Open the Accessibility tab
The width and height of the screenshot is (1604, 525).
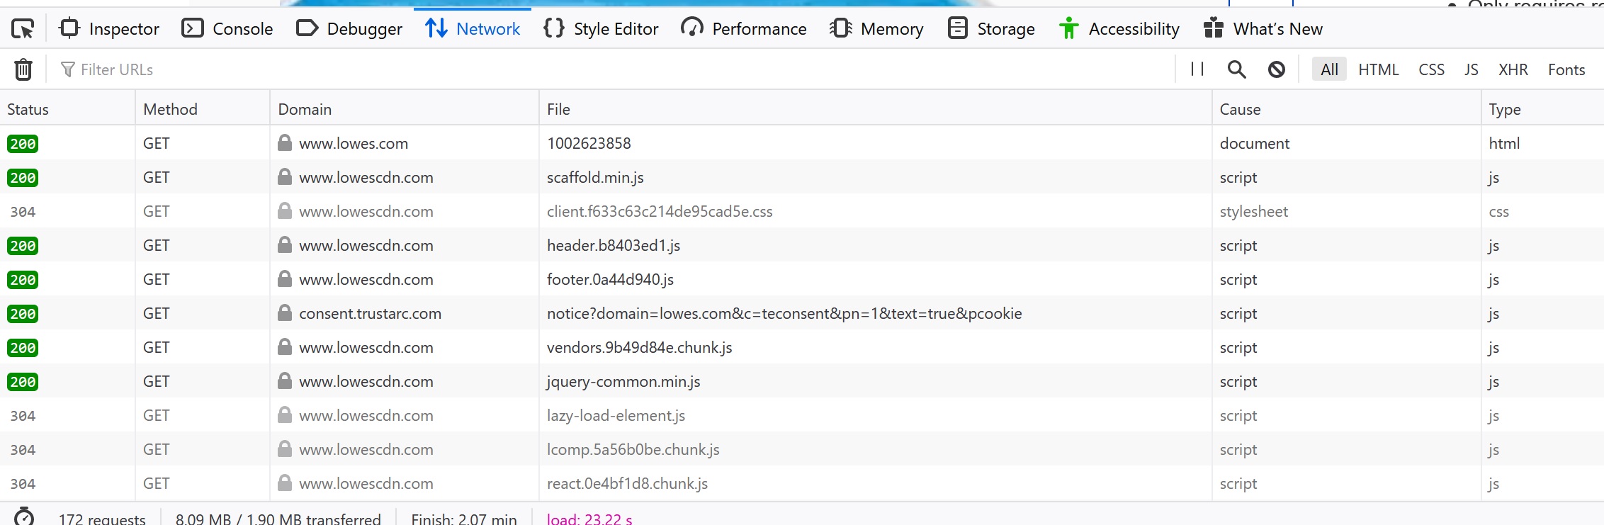[x=1119, y=28]
